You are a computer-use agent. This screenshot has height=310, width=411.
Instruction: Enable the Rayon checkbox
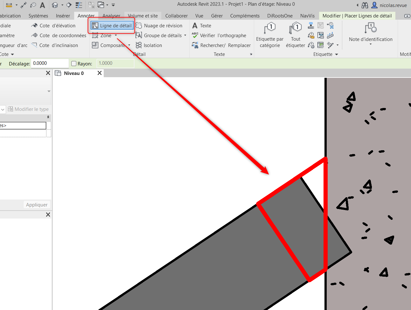coord(74,64)
